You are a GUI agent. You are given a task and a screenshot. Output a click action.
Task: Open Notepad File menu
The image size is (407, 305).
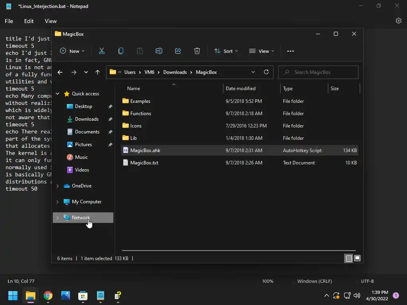click(x=9, y=21)
